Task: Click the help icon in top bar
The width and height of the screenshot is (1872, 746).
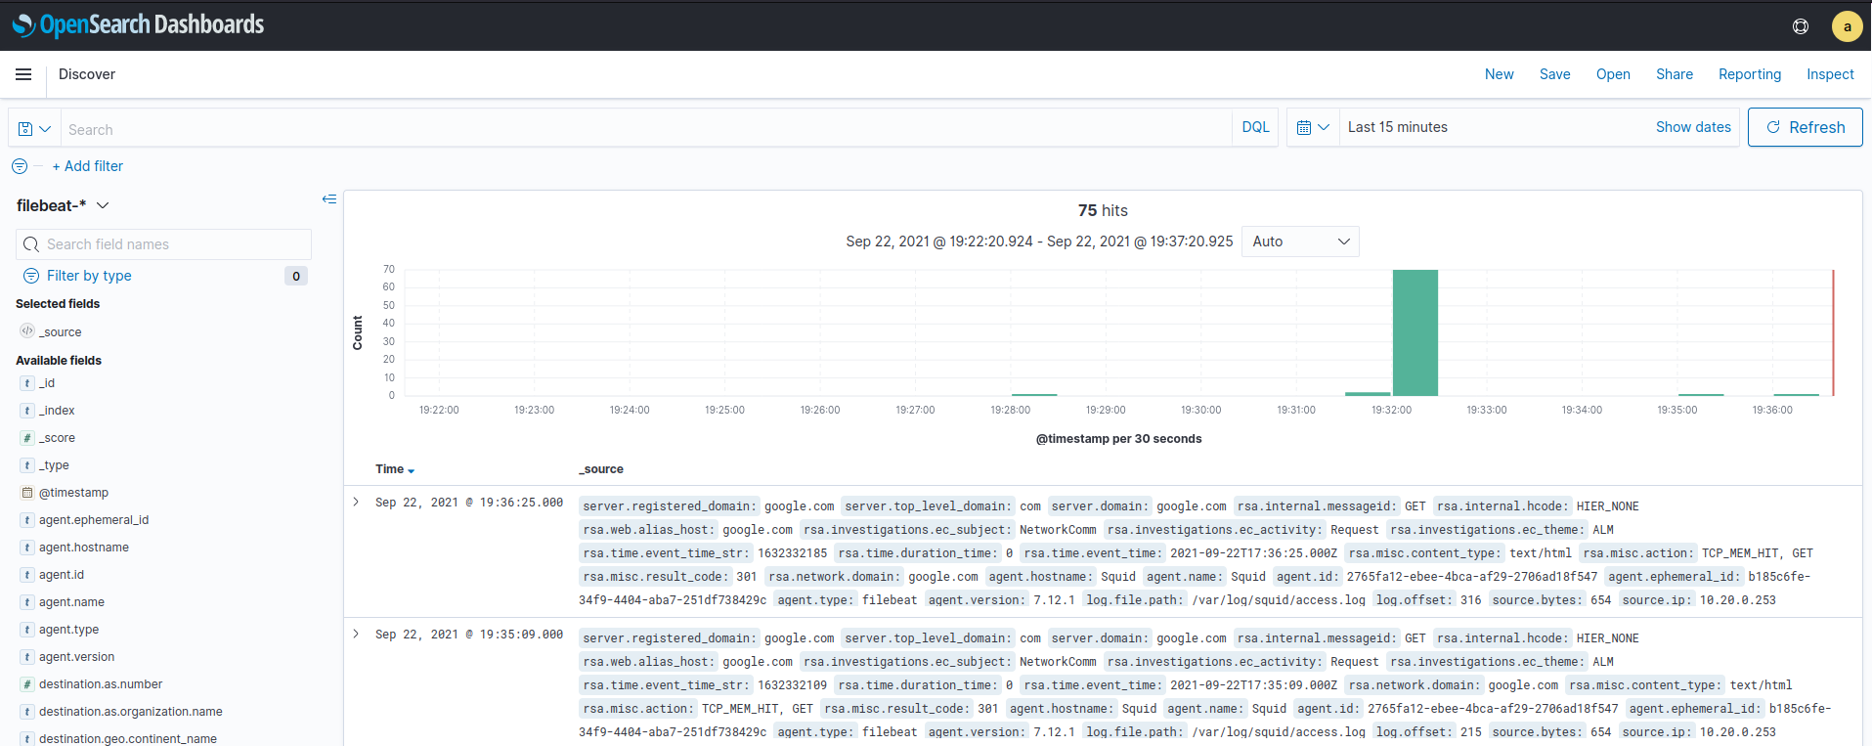Action: [1800, 26]
